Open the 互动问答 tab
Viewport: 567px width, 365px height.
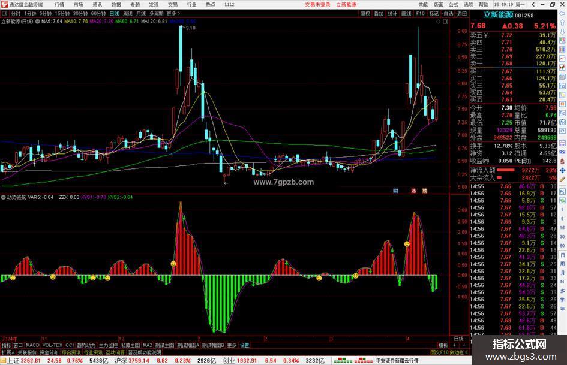pyautogui.click(x=115, y=352)
